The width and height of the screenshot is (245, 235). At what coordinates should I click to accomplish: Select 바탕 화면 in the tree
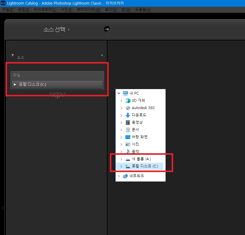(140, 137)
